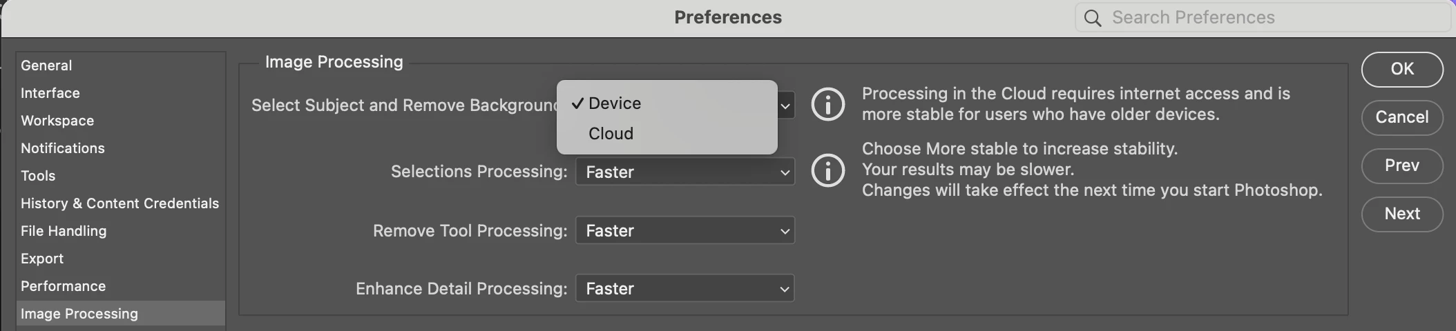
Task: Select the Cloud option in popup
Action: (611, 134)
